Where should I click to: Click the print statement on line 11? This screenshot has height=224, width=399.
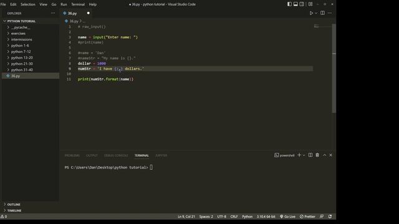105,79
